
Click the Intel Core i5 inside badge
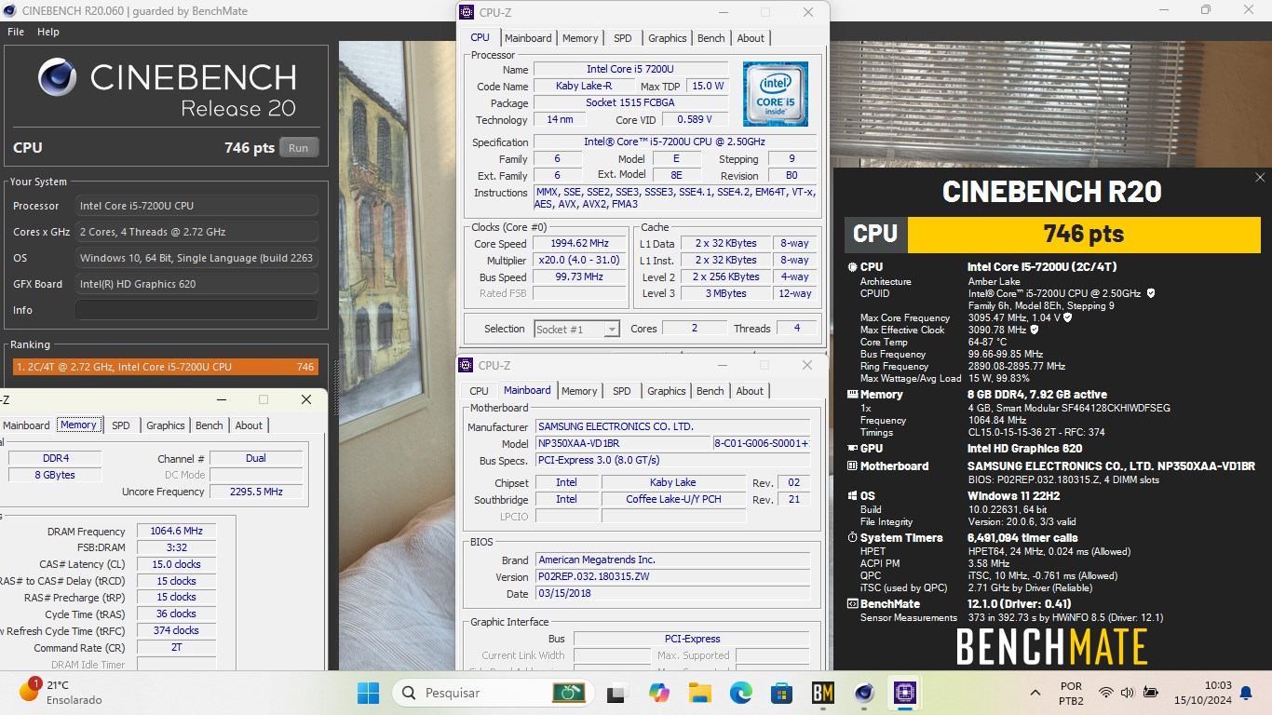click(776, 94)
